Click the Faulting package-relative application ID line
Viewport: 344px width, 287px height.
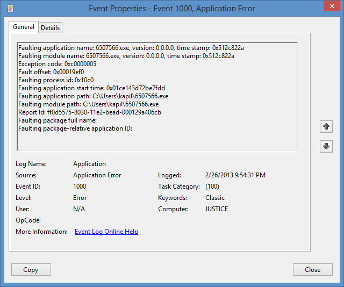click(75, 128)
